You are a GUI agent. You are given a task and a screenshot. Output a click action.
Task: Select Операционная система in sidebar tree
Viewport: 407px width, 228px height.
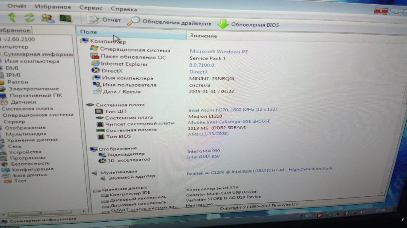click(38, 115)
